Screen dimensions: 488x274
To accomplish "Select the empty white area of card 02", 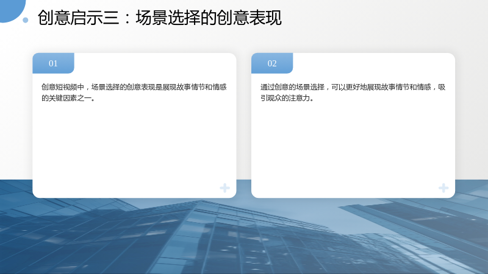I will point(353,143).
